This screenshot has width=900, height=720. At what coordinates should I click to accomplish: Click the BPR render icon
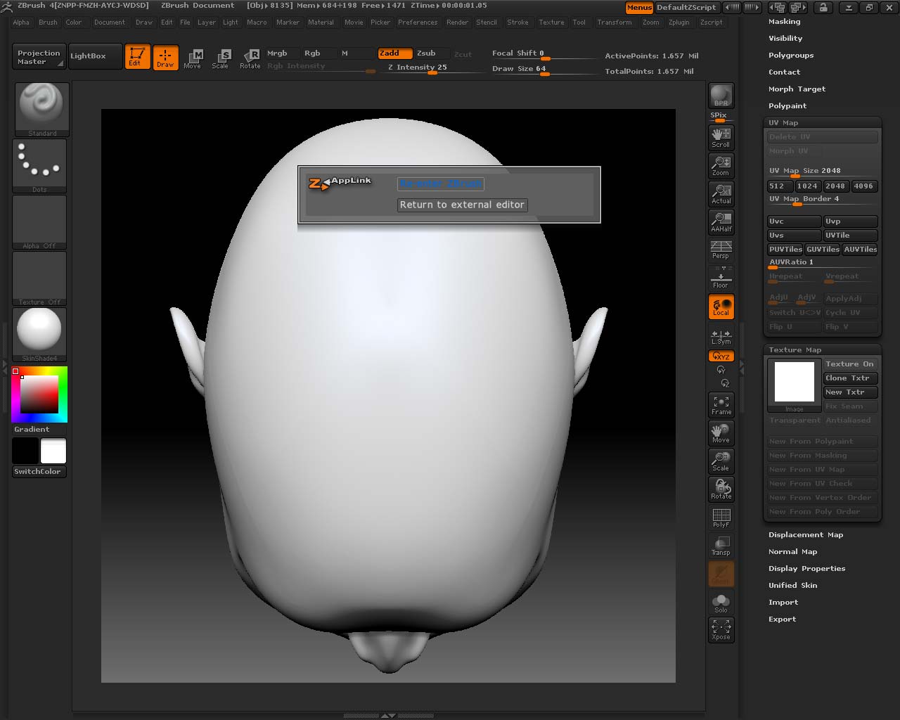(x=721, y=96)
